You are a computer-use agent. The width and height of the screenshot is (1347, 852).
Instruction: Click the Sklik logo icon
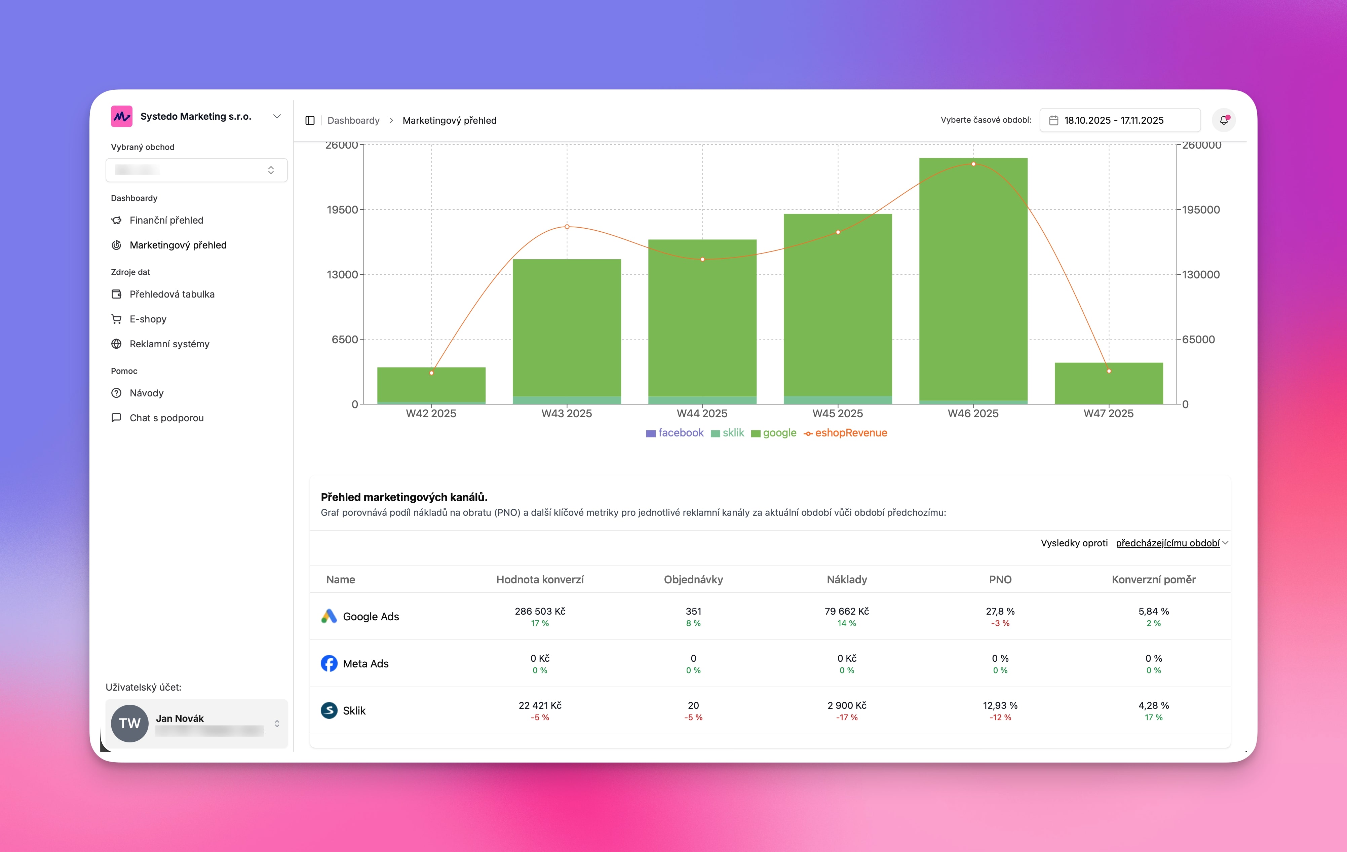(x=329, y=710)
